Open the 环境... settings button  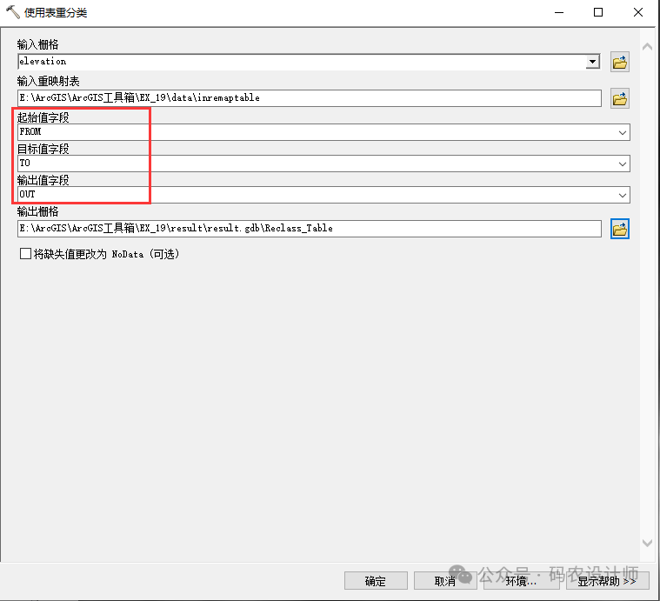520,581
